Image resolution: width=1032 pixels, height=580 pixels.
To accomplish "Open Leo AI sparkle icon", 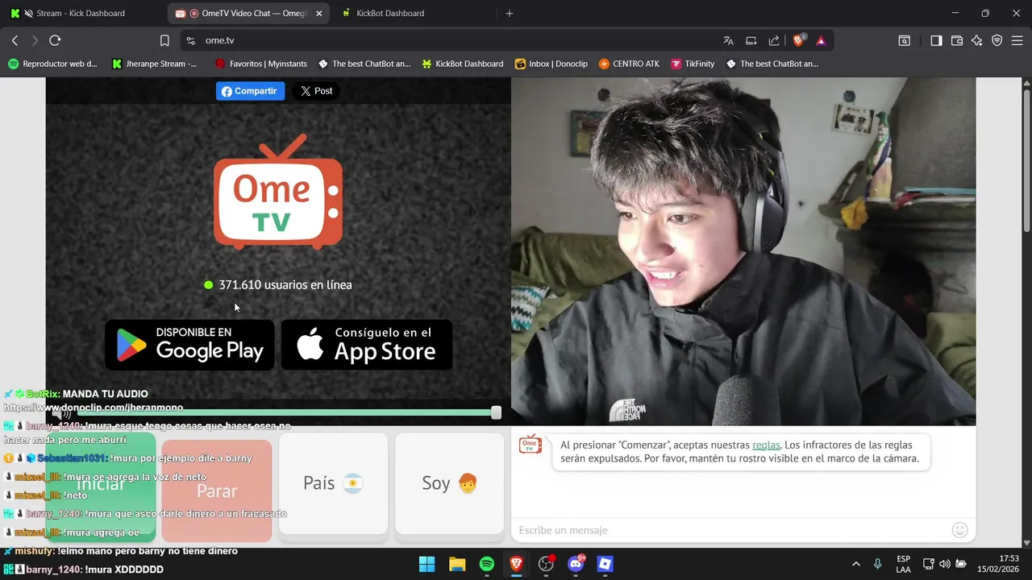I will tap(977, 40).
